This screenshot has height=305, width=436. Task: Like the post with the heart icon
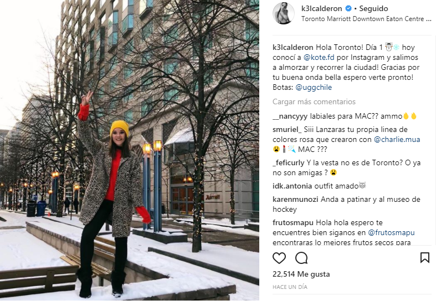279,258
